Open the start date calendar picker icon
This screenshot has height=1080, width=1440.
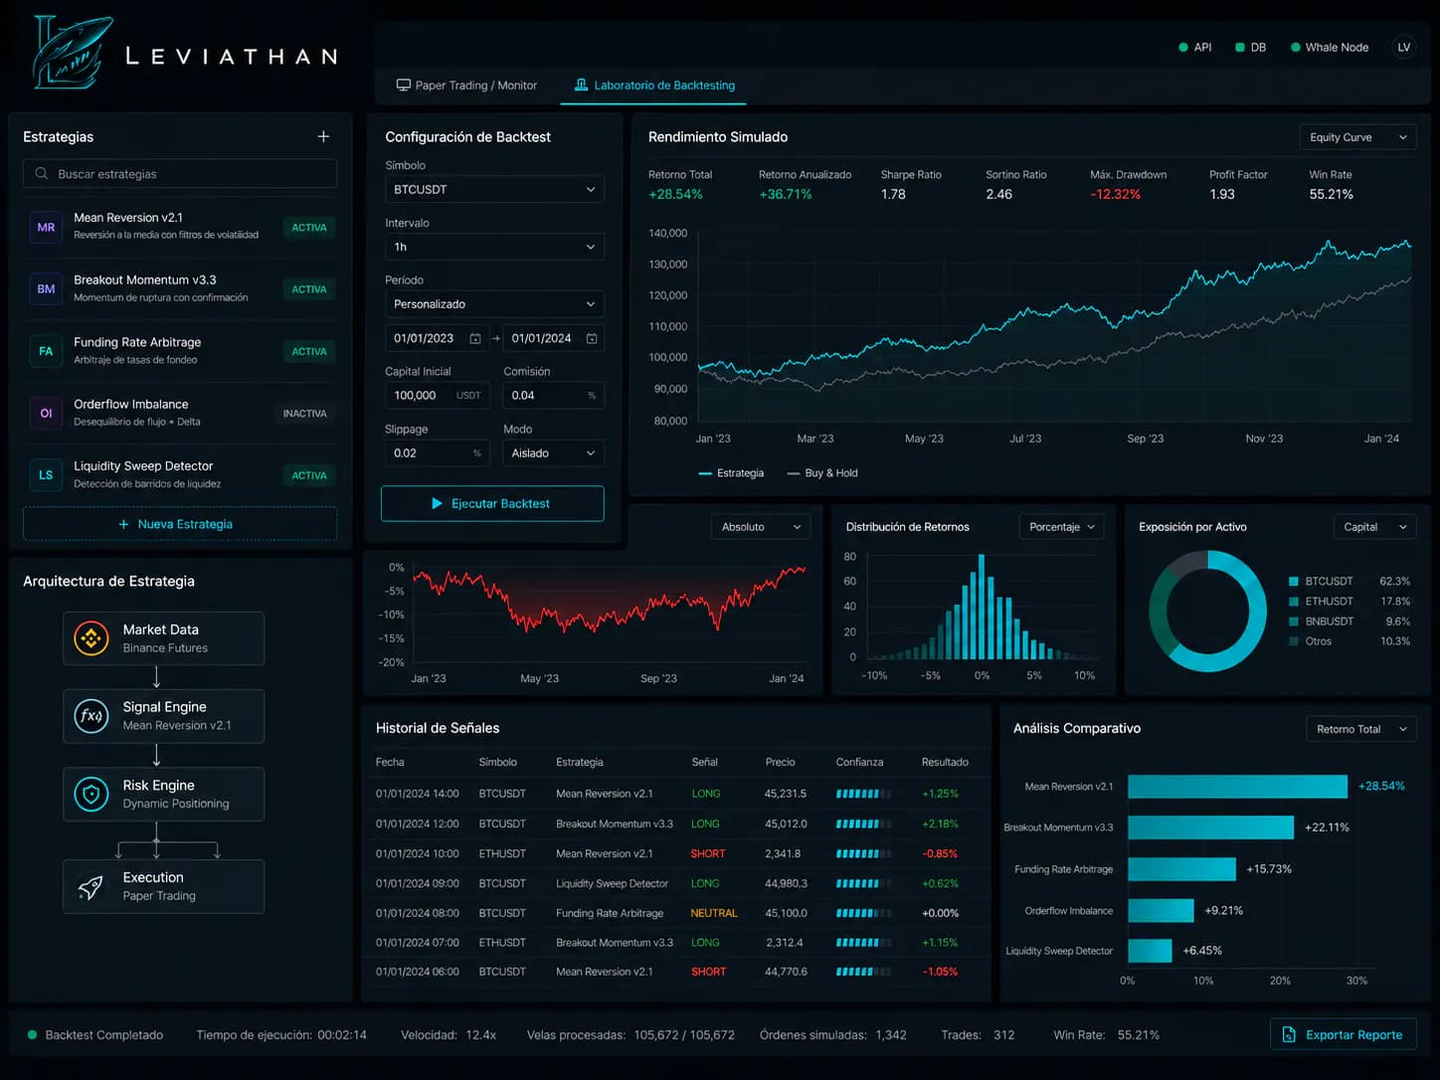pyautogui.click(x=475, y=339)
